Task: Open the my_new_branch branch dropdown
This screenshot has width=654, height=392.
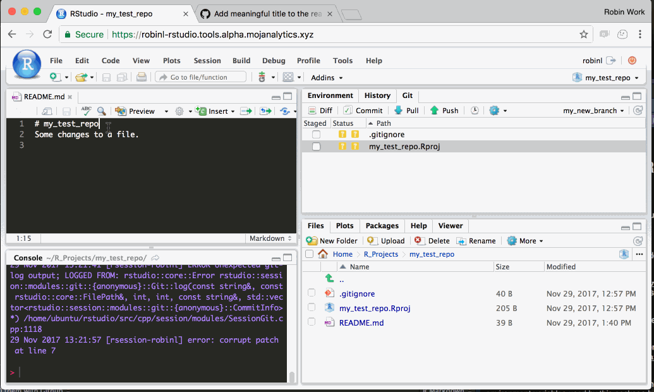Action: [x=593, y=111]
